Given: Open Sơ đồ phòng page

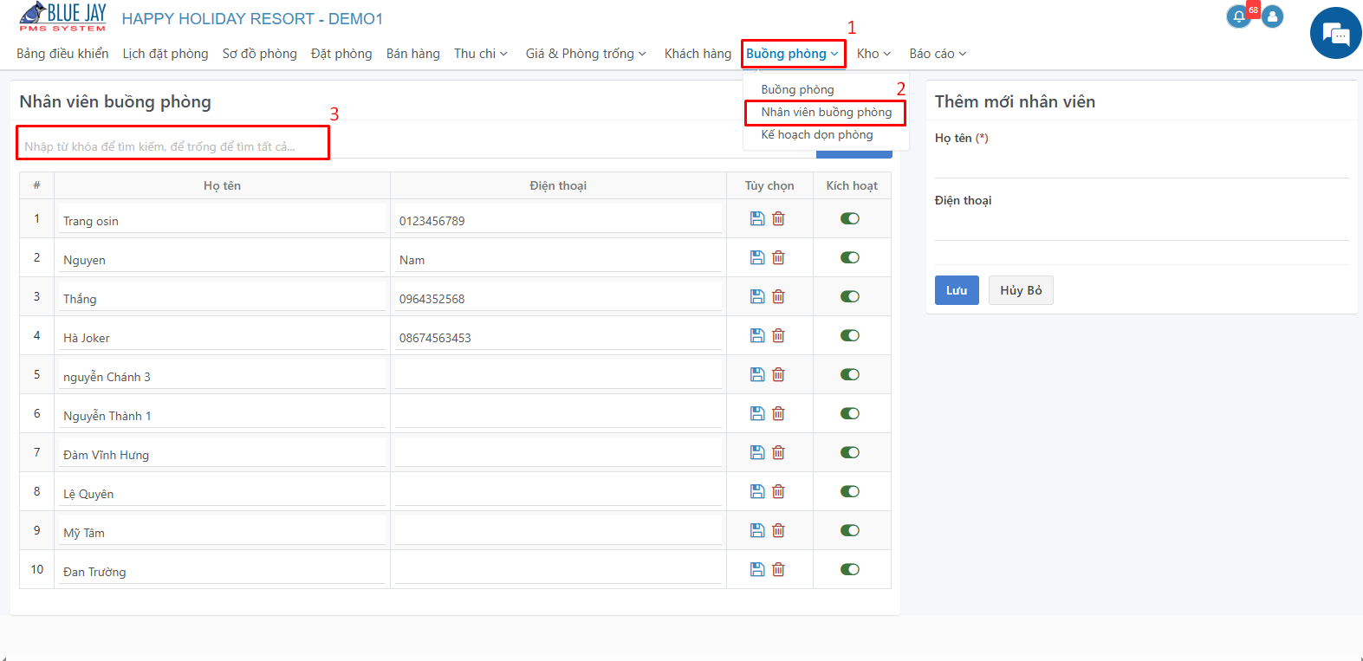Looking at the screenshot, I should (x=260, y=54).
